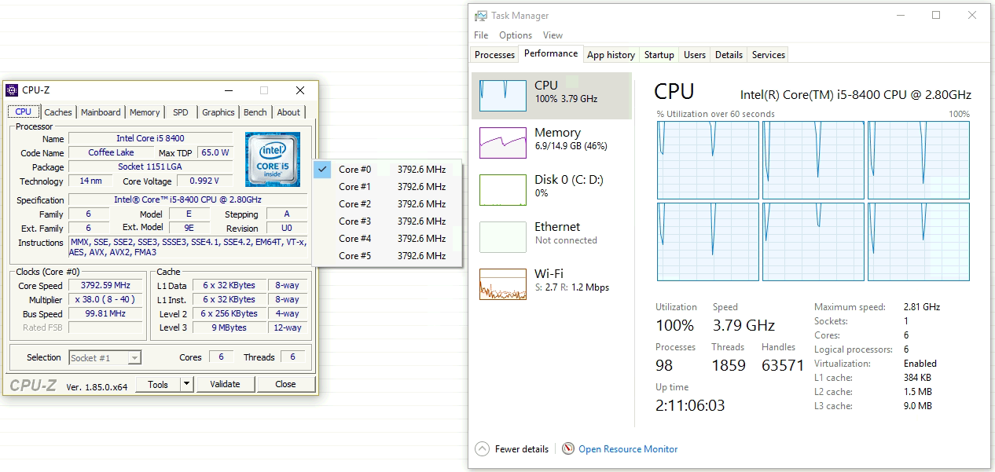Screen dimensions: 995x472
Task: Switch to the Services tab
Action: click(769, 55)
